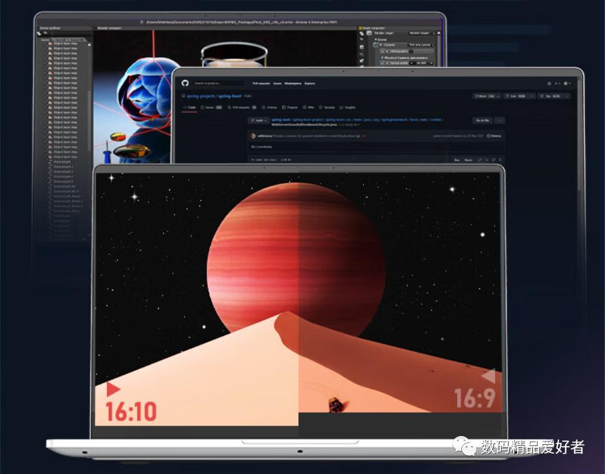Switch to the Wiki tab
Screen dimensions: 605x474
pos(308,108)
